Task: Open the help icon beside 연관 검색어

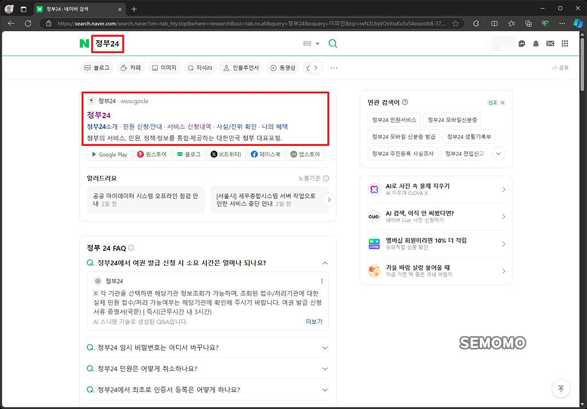Action: [x=405, y=102]
